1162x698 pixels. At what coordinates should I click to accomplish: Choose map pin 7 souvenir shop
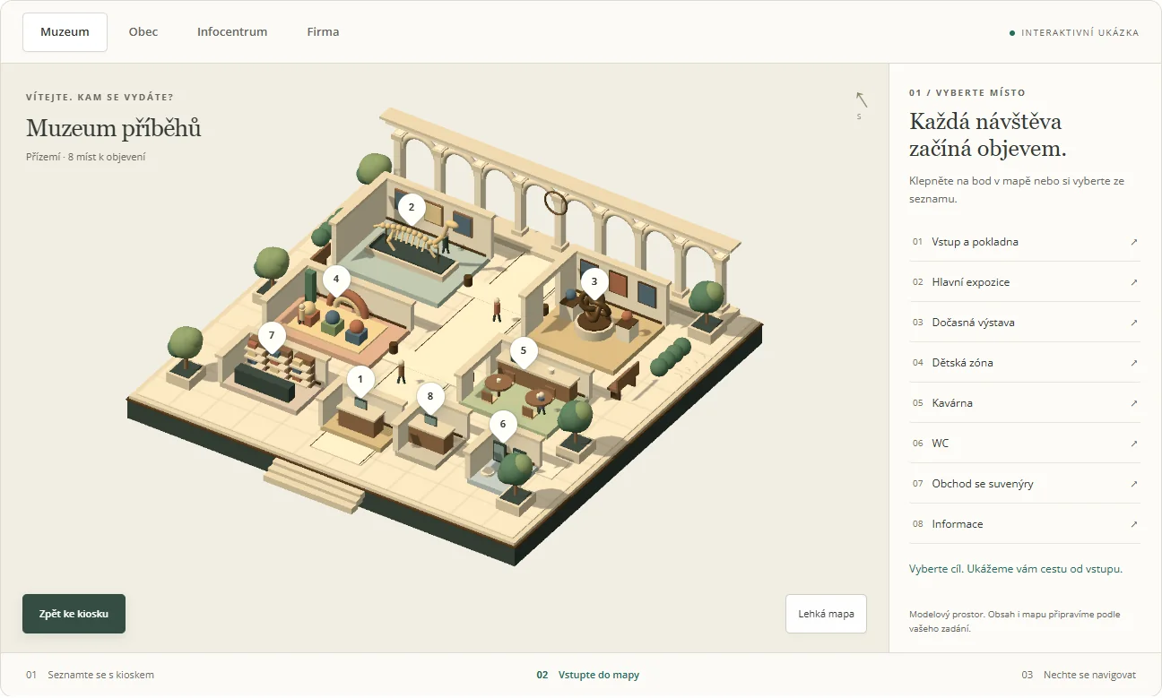[x=272, y=338]
